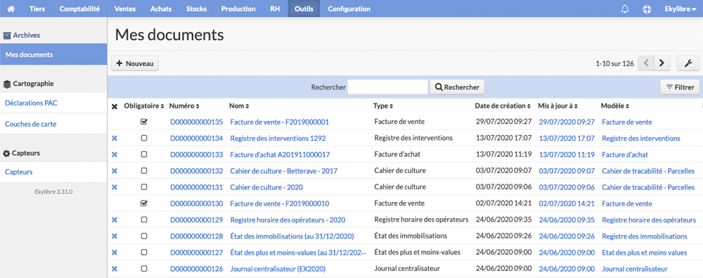Viewport: 703px width, 278px height.
Task: Sort by Date de création column
Action: coord(503,106)
